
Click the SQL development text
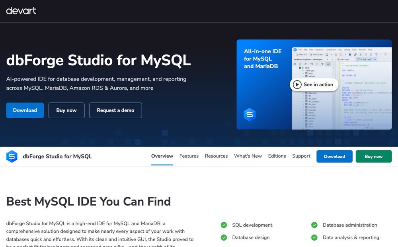point(252,225)
